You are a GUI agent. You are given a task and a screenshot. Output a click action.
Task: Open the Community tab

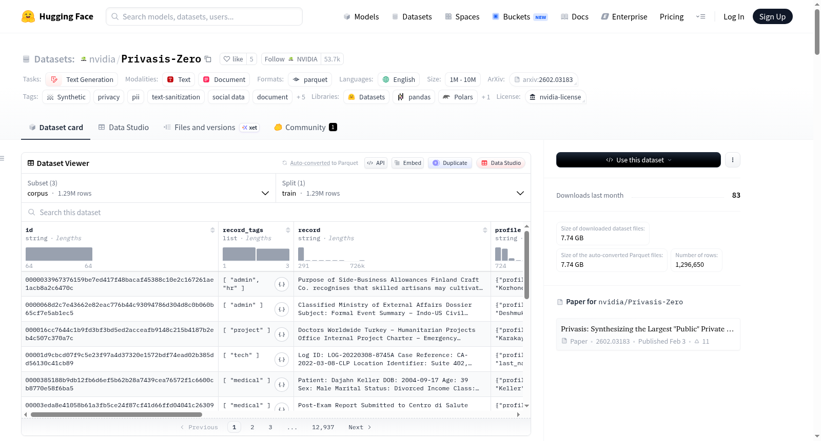[305, 128]
